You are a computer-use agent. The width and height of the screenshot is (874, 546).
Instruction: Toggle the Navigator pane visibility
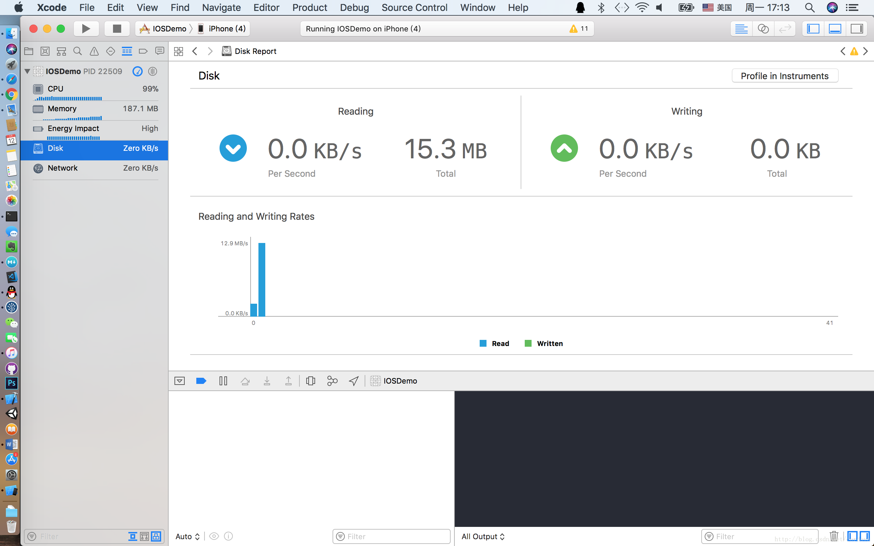pos(813,29)
